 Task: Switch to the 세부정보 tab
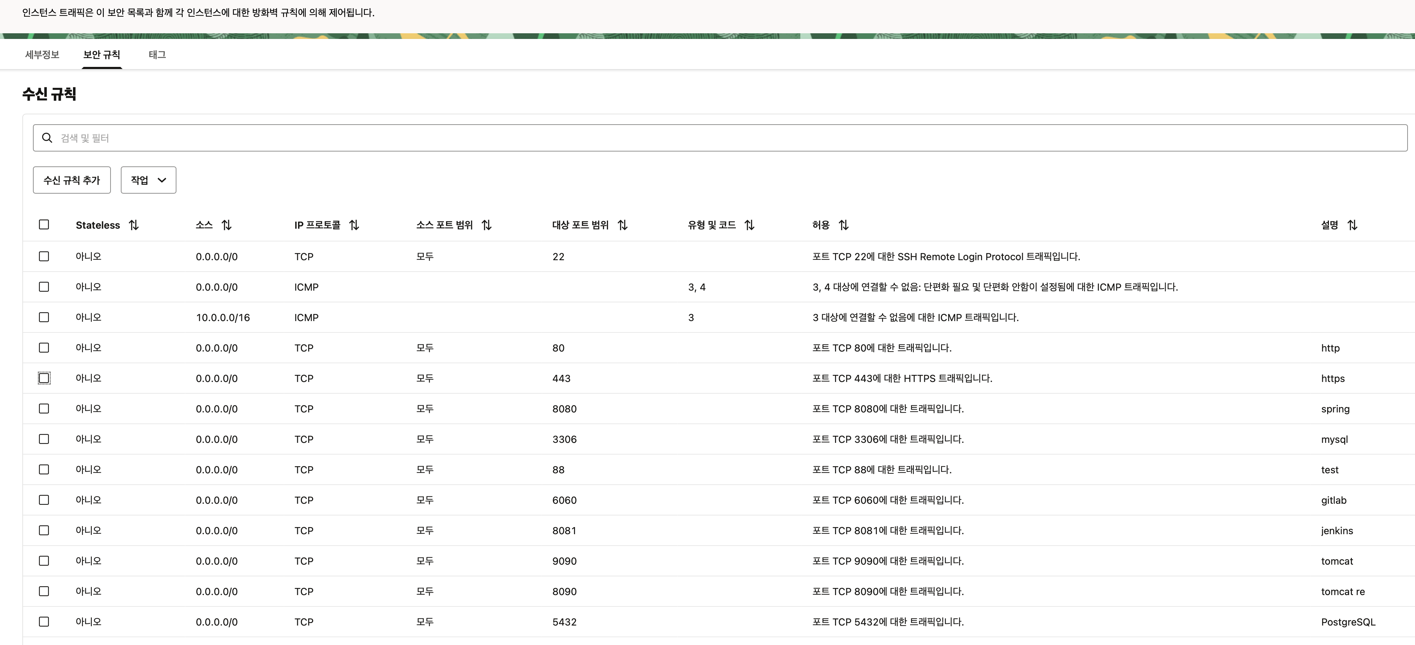pyautogui.click(x=42, y=55)
